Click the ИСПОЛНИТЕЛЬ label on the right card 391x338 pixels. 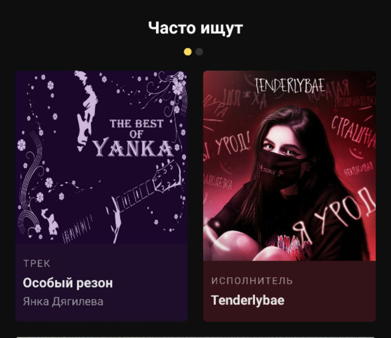(x=252, y=281)
